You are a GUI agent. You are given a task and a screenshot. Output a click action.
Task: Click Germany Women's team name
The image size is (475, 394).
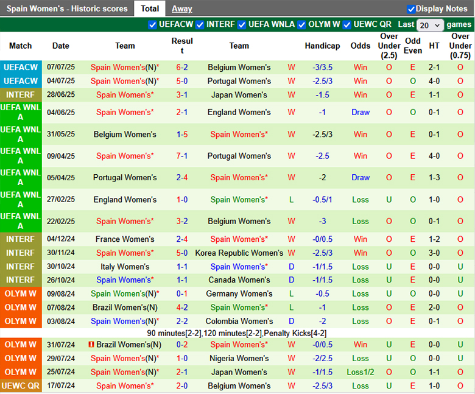point(239,294)
